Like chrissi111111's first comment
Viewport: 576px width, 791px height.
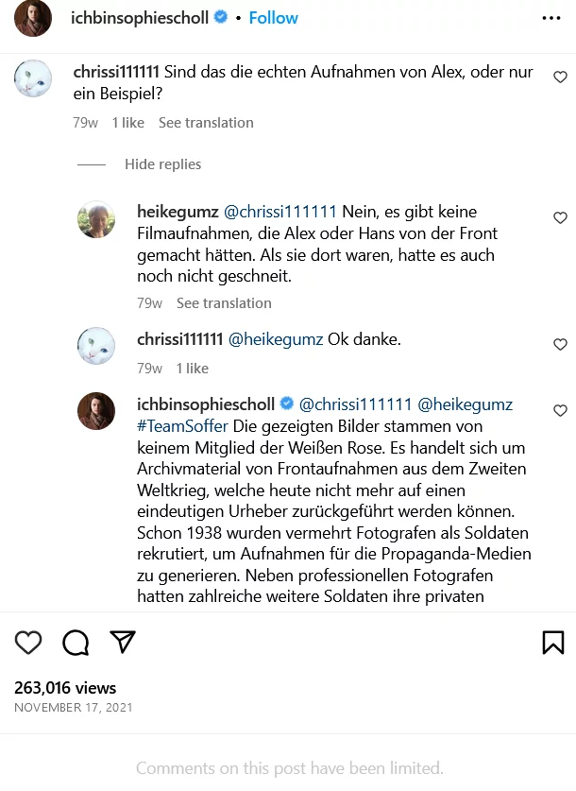click(x=560, y=77)
